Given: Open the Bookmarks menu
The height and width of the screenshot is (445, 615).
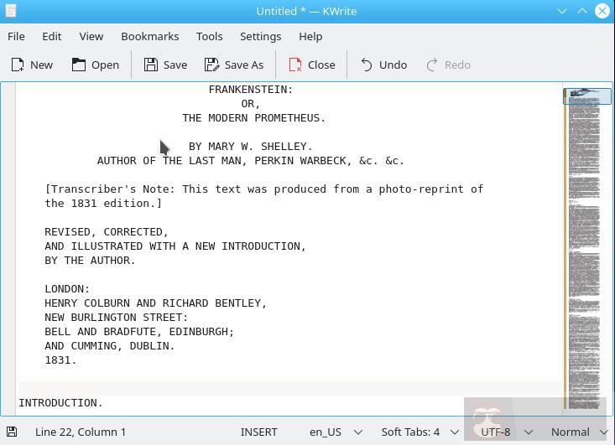Looking at the screenshot, I should 149,36.
